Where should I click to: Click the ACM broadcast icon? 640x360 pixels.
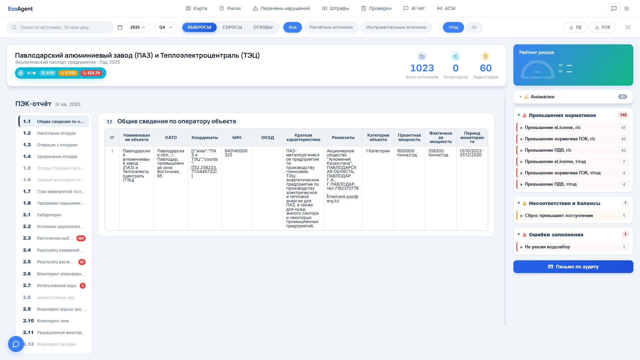[440, 8]
